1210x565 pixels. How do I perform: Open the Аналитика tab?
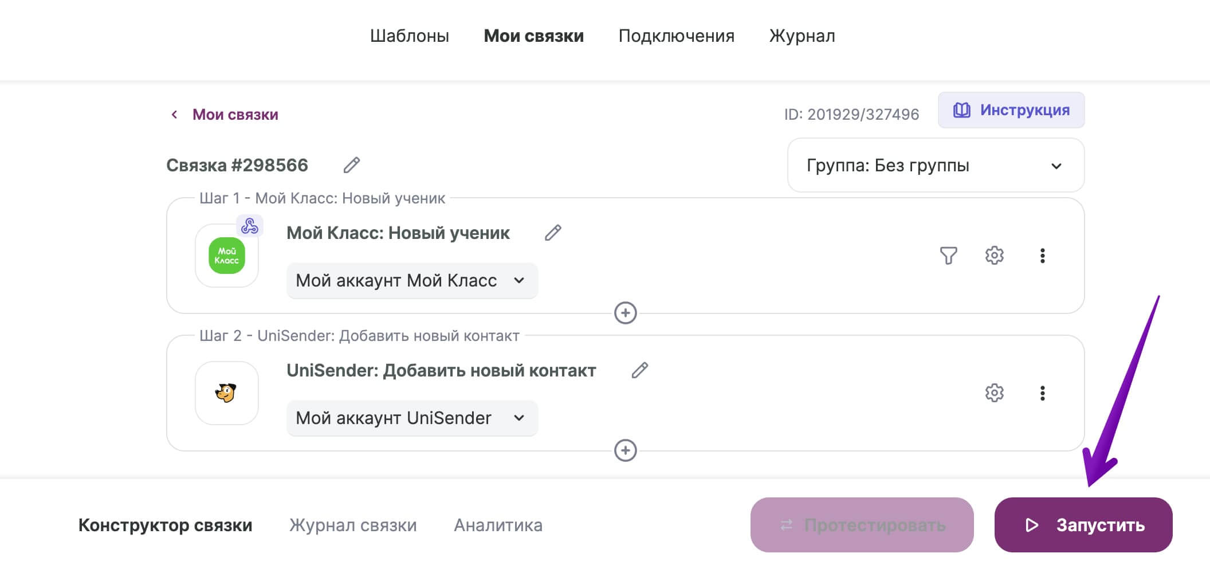click(x=498, y=525)
